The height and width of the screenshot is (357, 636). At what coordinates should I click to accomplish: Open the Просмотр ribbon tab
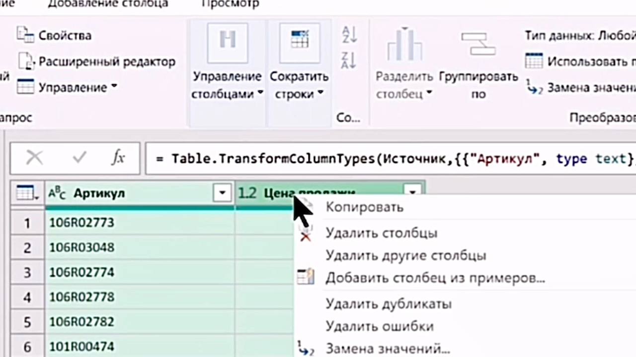point(230,4)
